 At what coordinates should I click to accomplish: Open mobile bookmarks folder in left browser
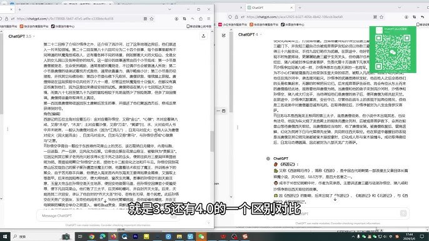coord(199,26)
